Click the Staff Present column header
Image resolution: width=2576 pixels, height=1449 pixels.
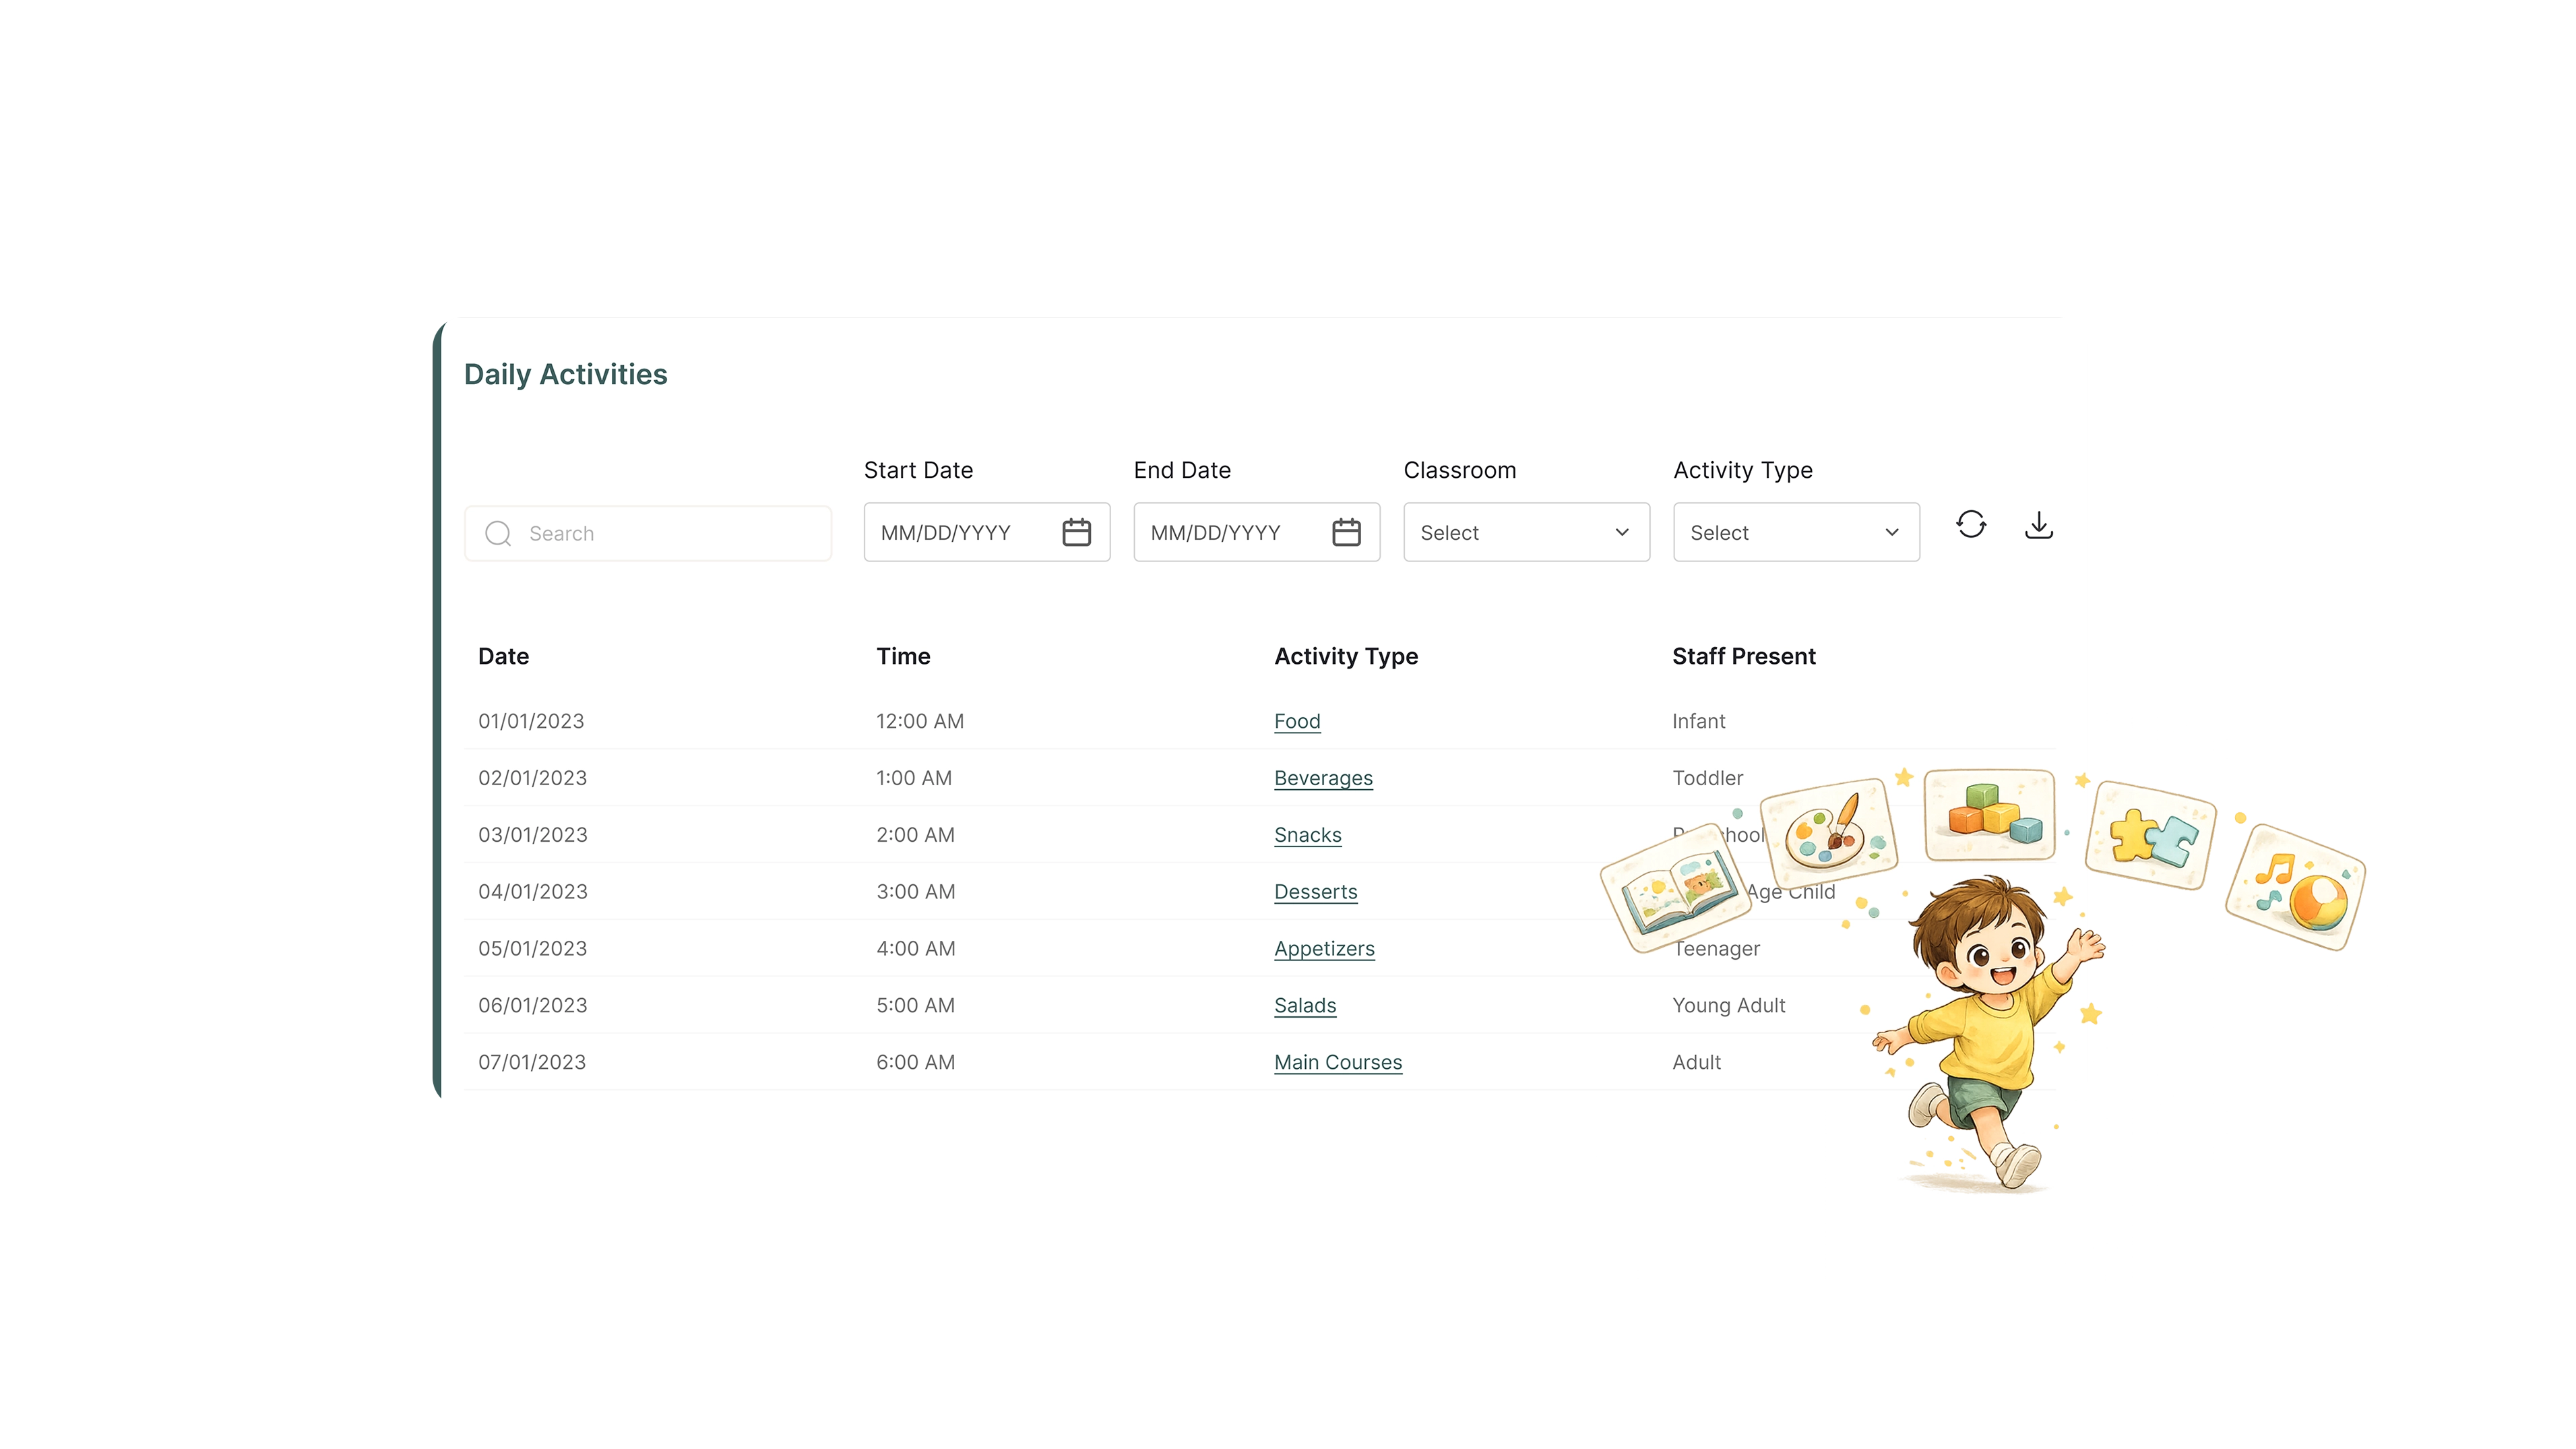[1744, 656]
